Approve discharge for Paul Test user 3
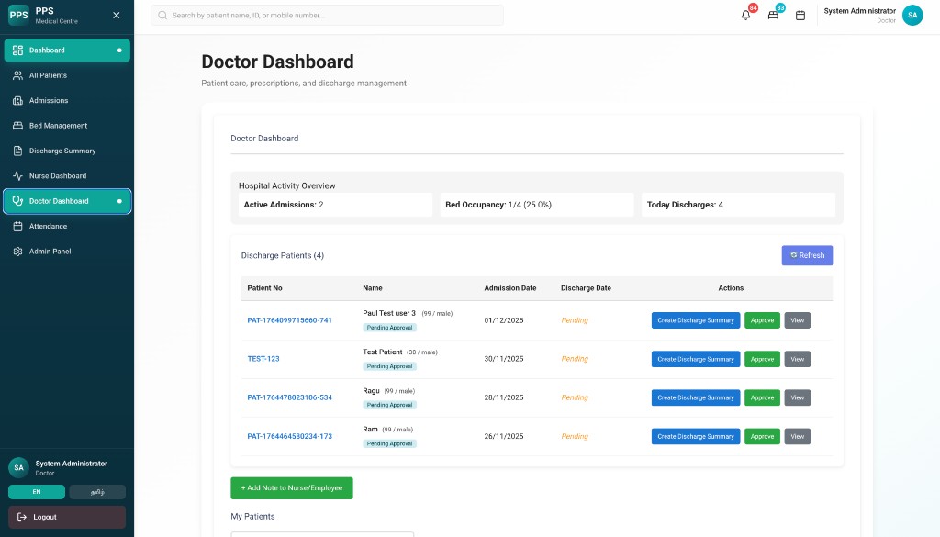940x537 pixels. click(763, 320)
